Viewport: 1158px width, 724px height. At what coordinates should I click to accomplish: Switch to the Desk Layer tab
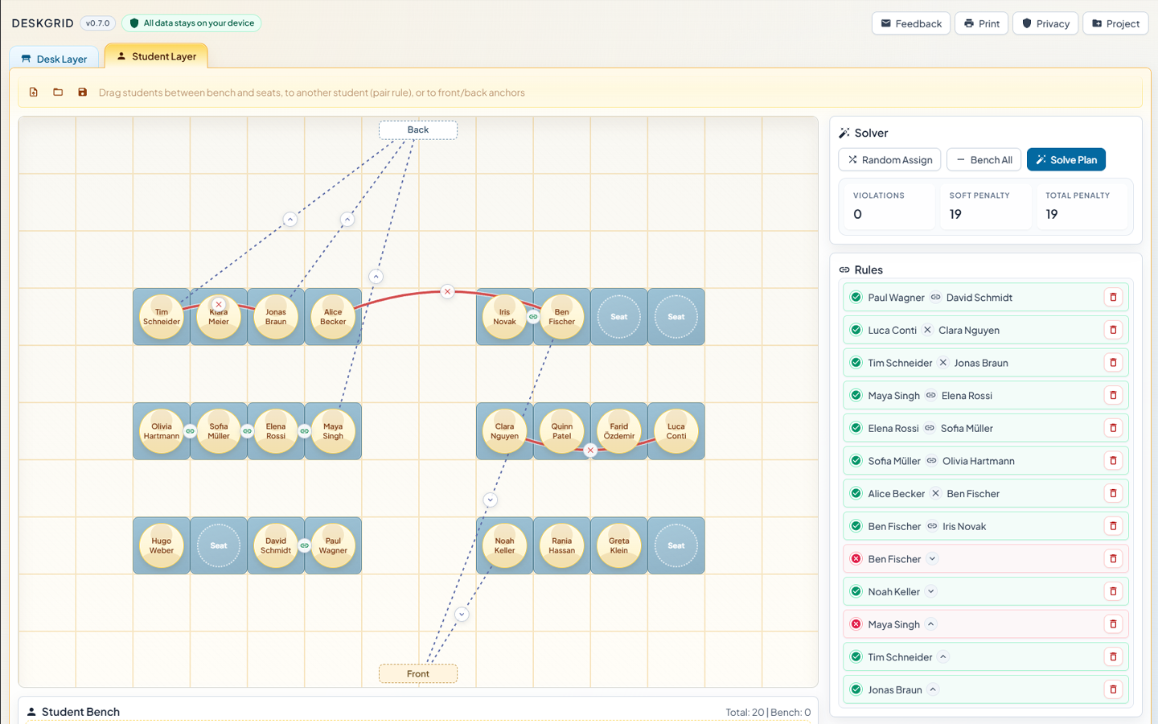(x=54, y=58)
